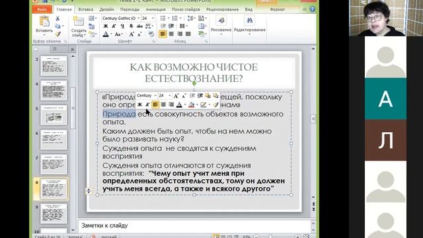
Task: Select slide 9 thumbnail
Action: pos(54,214)
